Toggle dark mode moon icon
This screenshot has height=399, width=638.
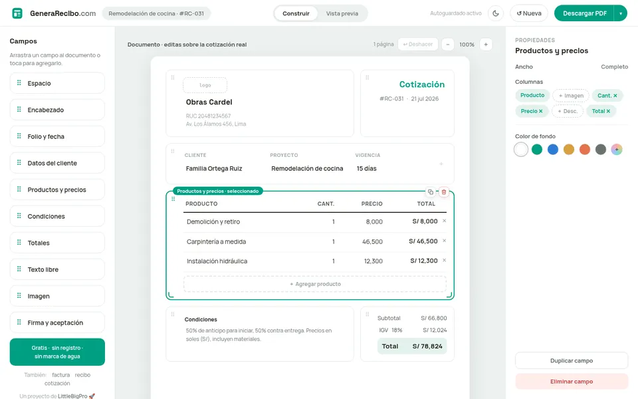(x=496, y=13)
